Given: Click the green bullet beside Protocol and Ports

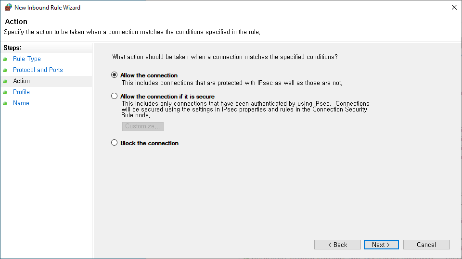Looking at the screenshot, I should pos(5,70).
